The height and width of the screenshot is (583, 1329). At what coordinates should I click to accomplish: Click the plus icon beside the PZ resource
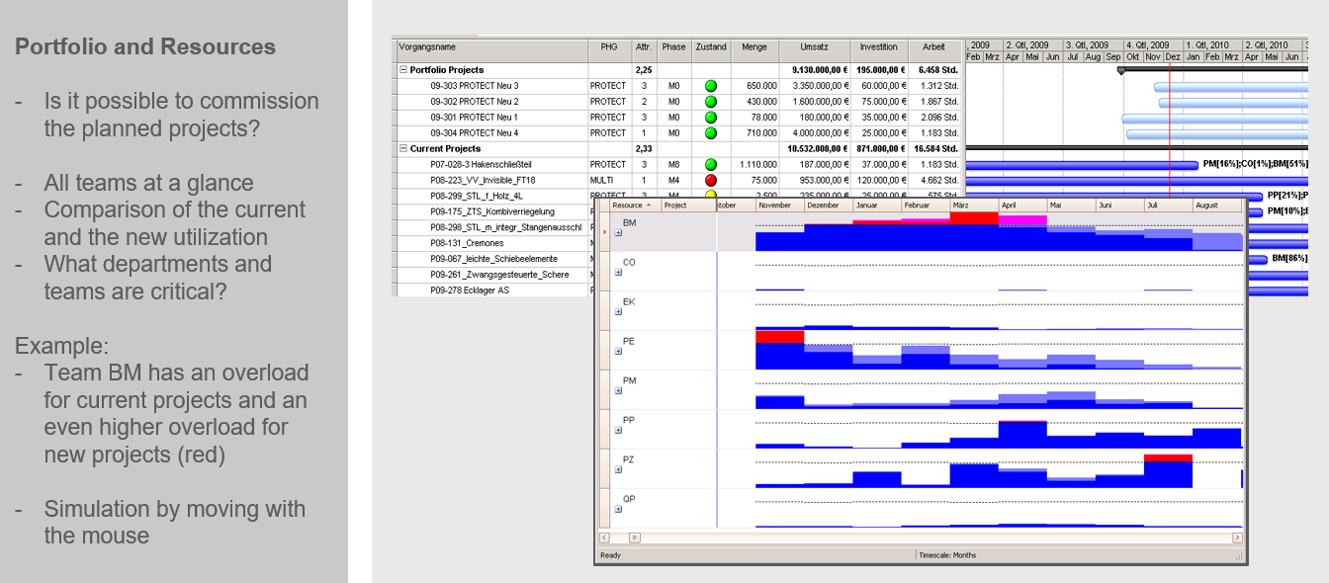point(618,469)
